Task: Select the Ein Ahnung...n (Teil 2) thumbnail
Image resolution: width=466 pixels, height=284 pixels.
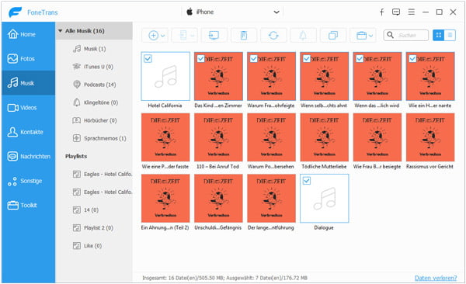Action: point(165,198)
